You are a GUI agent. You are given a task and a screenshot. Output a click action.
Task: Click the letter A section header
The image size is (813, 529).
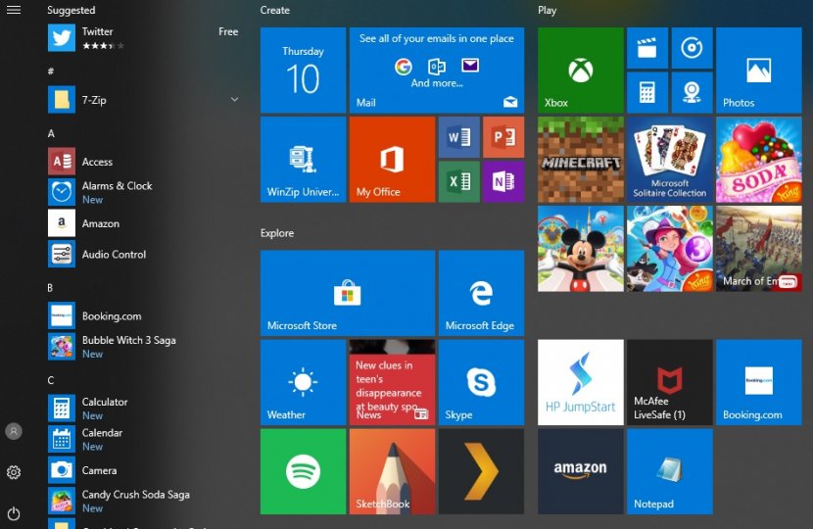[x=51, y=133]
